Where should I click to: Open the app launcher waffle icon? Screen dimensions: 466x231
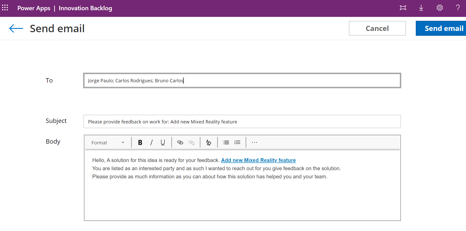5,8
